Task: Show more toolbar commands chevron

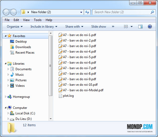Action: pos(113,27)
